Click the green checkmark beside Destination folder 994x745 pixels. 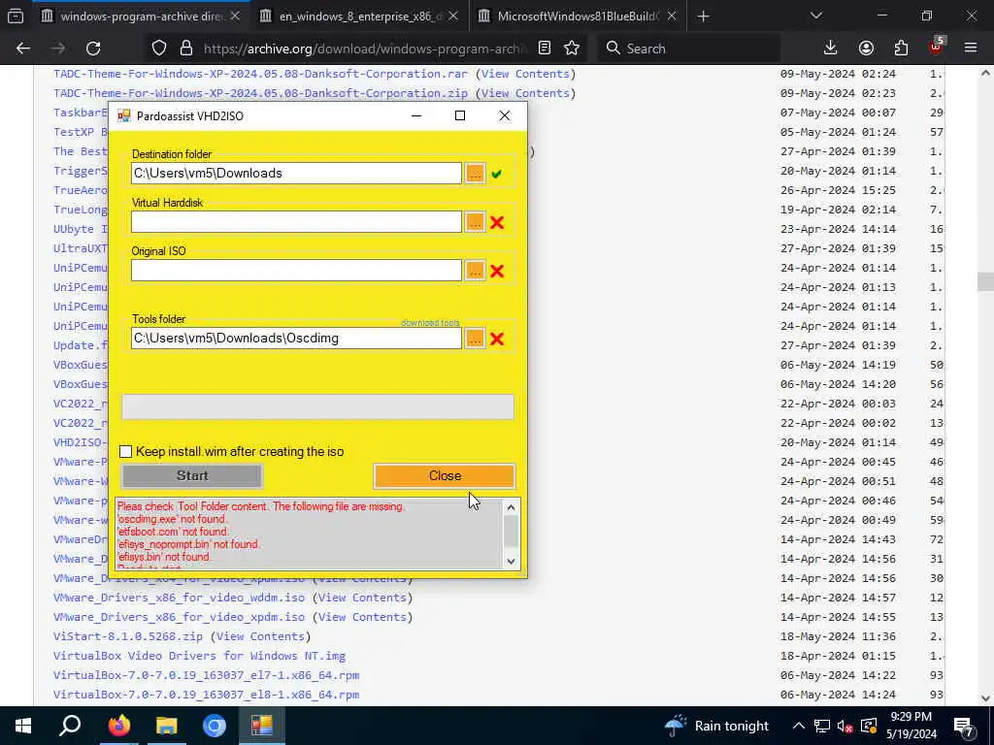tap(496, 174)
